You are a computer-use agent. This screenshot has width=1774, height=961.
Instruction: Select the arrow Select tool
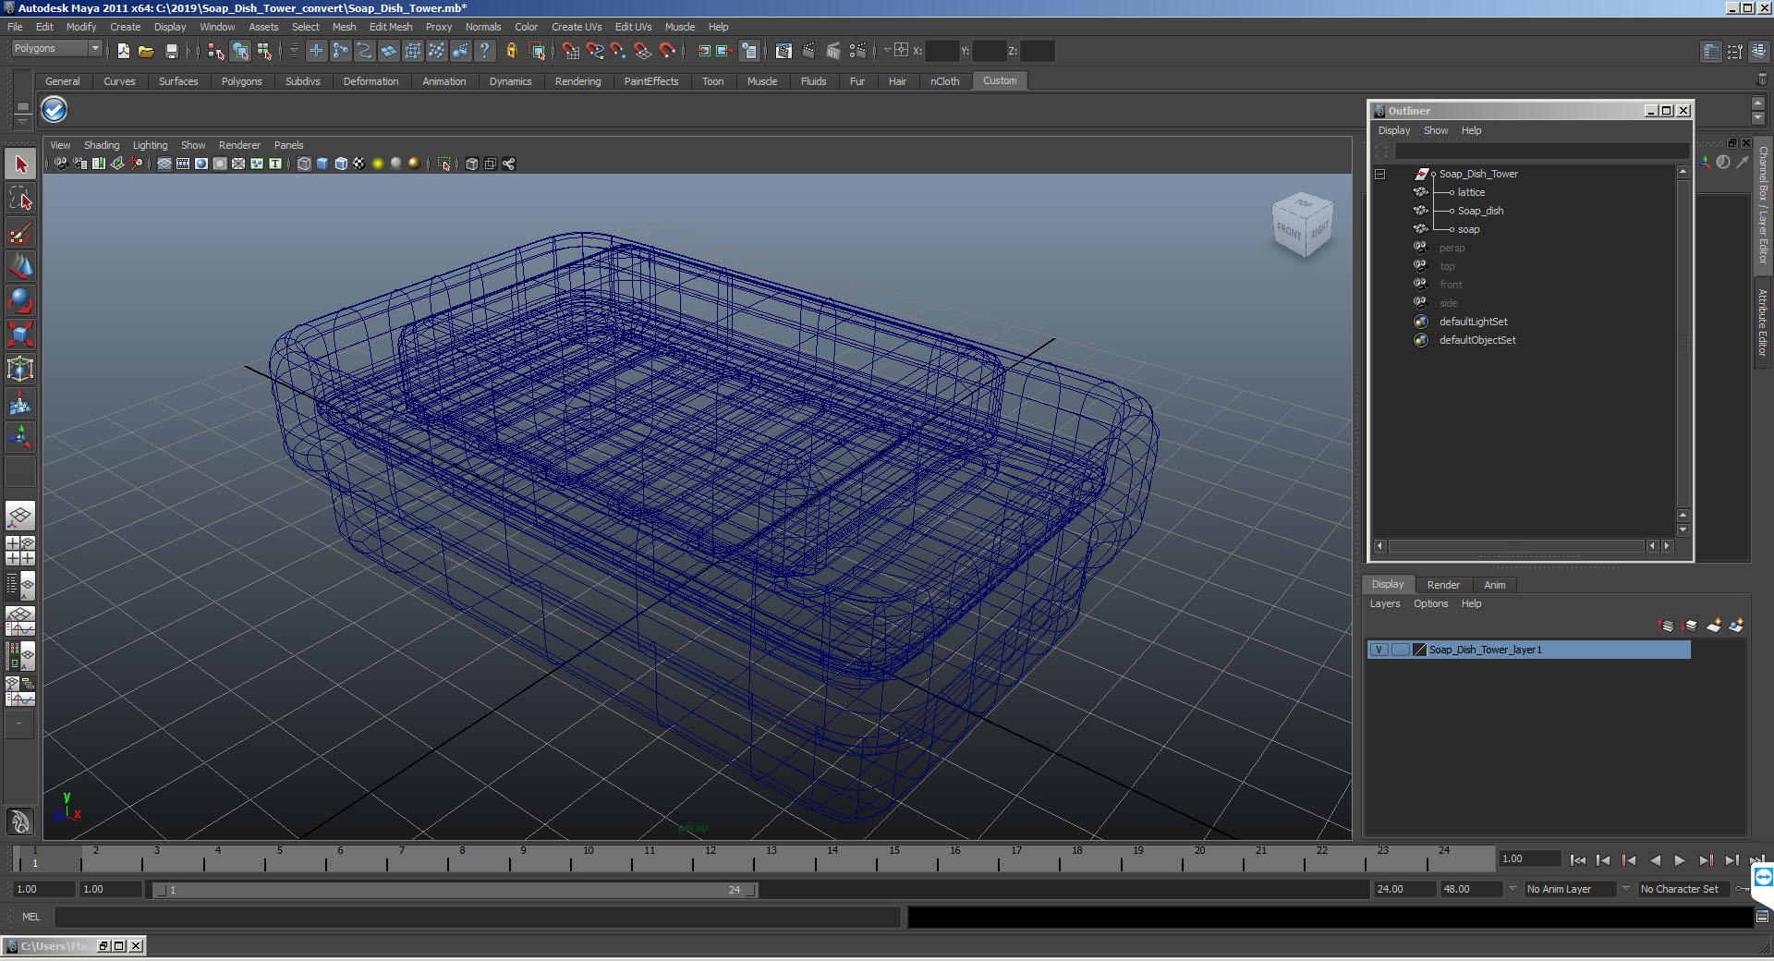click(20, 164)
